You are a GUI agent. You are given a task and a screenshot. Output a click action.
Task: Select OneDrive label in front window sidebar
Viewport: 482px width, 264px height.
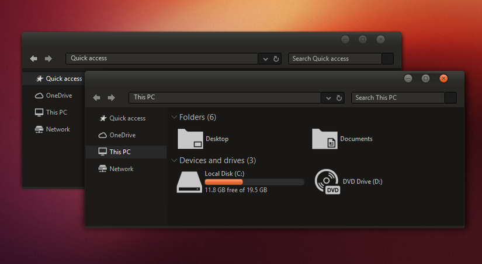pyautogui.click(x=122, y=135)
